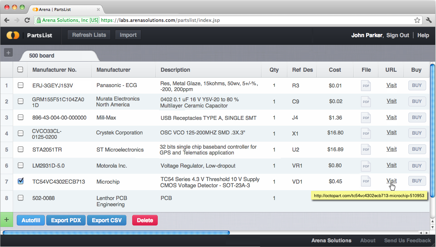This screenshot has height=247, width=436.
Task: Open the browser wrench settings menu
Action: (x=429, y=20)
